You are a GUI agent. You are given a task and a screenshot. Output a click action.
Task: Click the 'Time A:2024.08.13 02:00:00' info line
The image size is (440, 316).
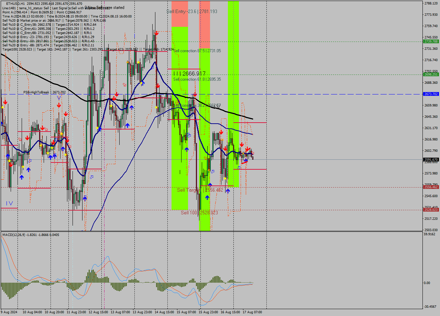(67, 16)
